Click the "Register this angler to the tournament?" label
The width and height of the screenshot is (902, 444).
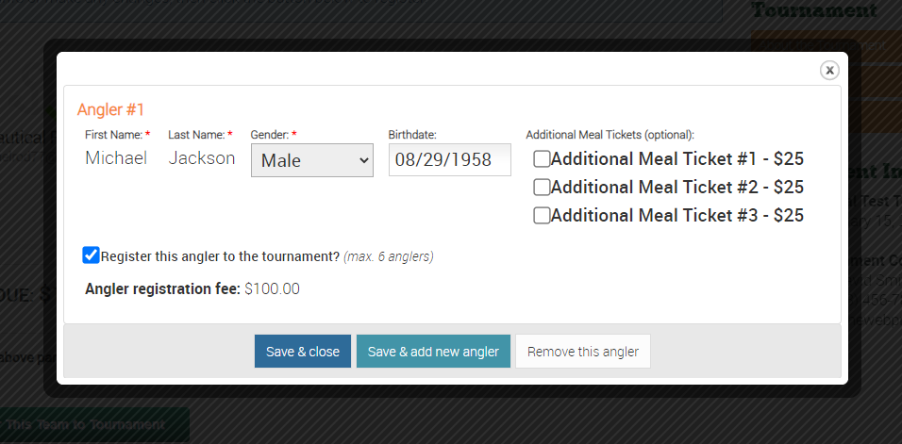click(x=221, y=256)
